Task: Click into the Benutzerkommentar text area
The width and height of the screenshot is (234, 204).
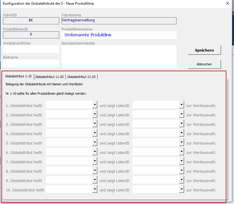Action: [119, 57]
